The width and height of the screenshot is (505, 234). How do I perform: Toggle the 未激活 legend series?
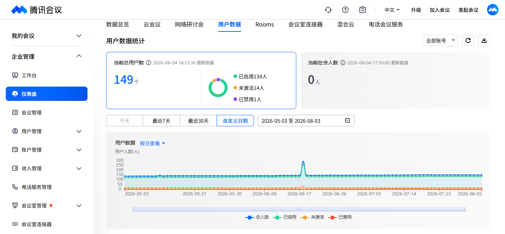click(x=312, y=217)
